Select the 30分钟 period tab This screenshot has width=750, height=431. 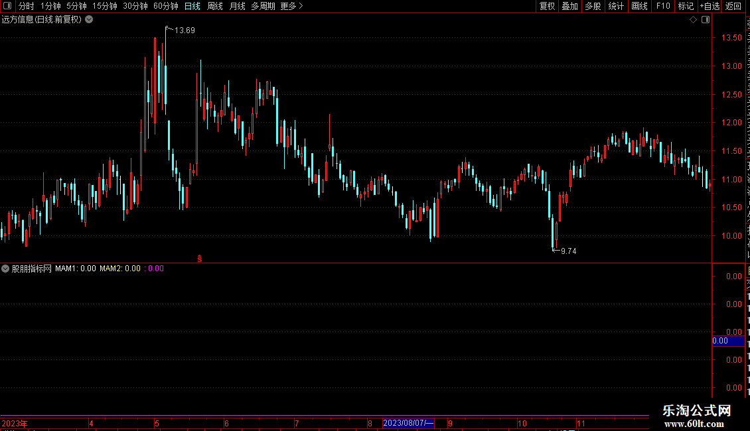[x=135, y=6]
